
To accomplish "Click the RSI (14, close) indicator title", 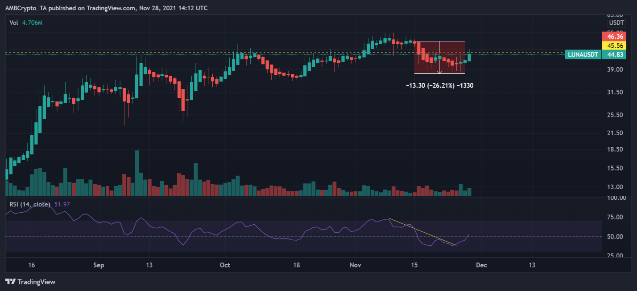I will pos(30,204).
